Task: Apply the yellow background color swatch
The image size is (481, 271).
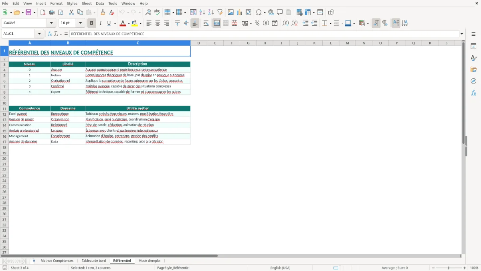Action: tap(135, 23)
